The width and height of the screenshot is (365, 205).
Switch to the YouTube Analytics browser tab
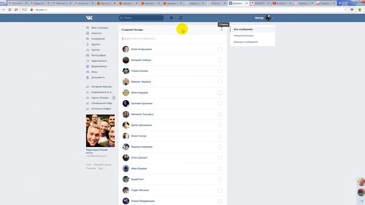pyautogui.click(x=282, y=3)
